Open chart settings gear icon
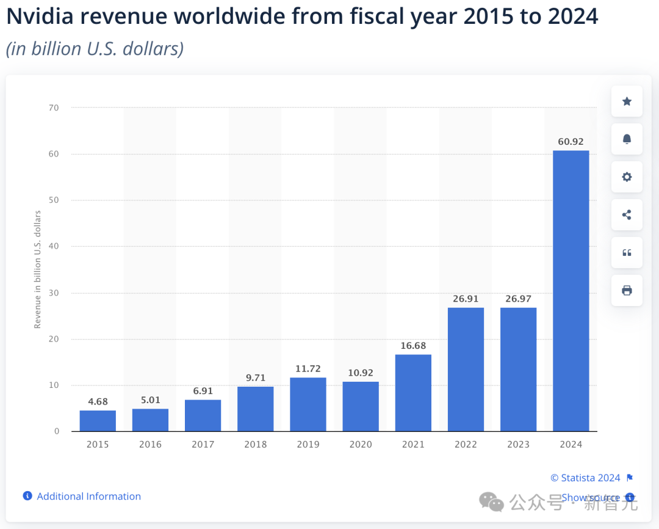 (627, 177)
